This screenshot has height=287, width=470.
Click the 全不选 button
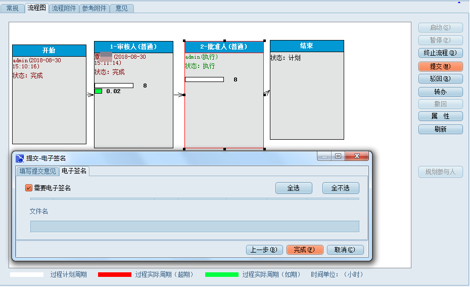341,188
